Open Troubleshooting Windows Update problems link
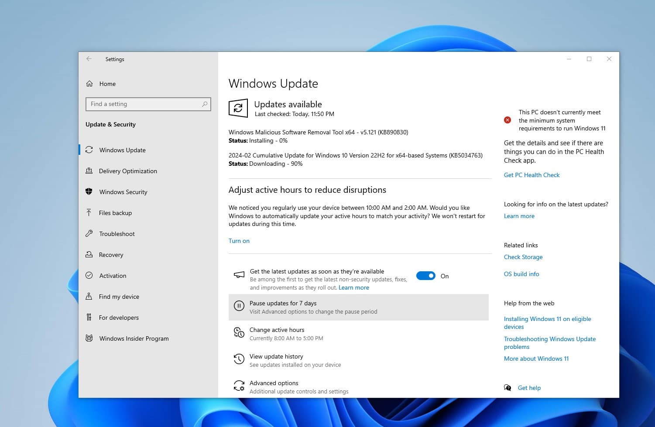This screenshot has width=655, height=427. tap(549, 343)
